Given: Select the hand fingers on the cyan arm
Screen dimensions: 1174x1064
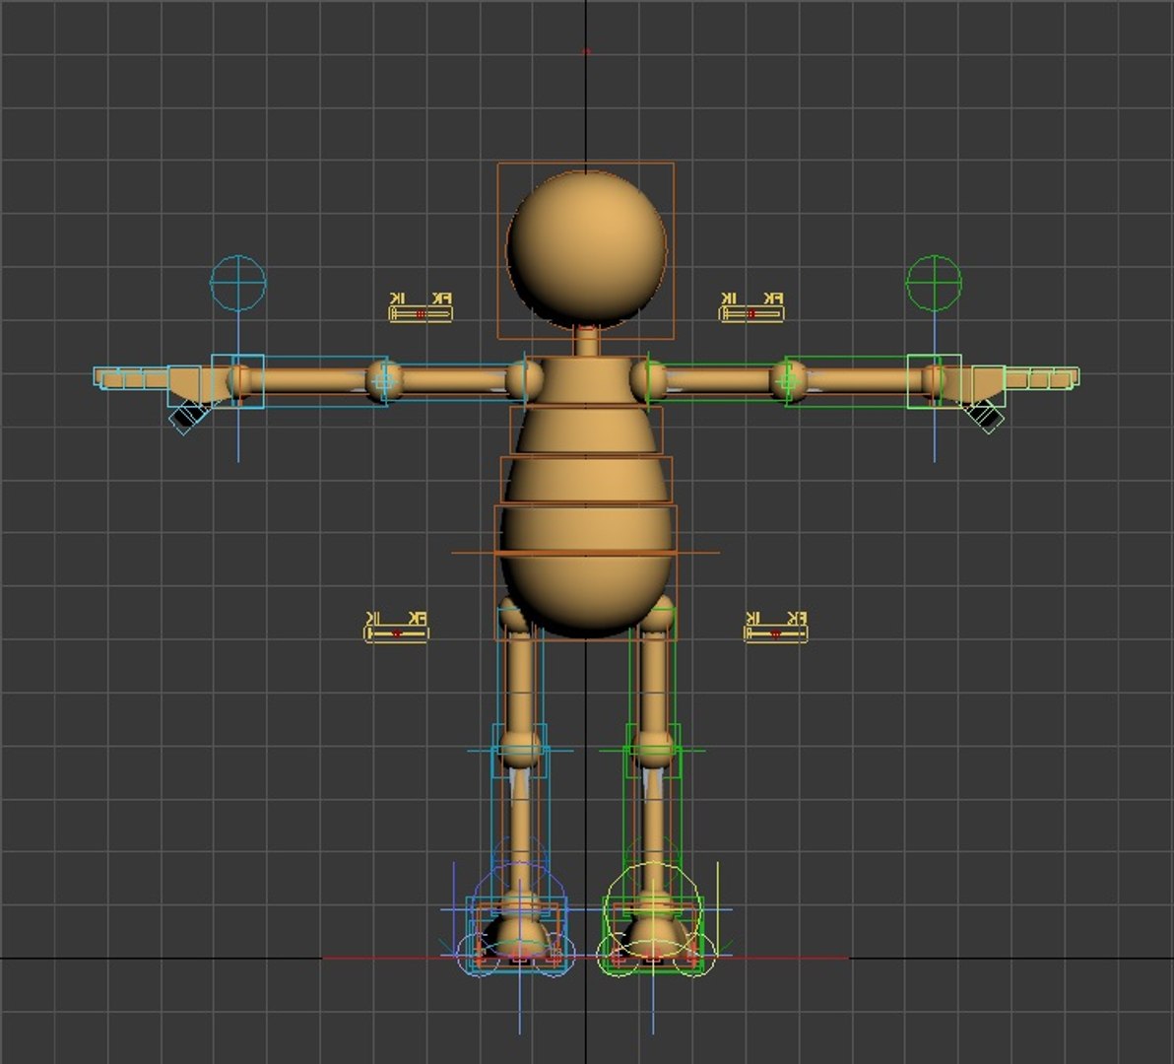Looking at the screenshot, I should point(131,378).
